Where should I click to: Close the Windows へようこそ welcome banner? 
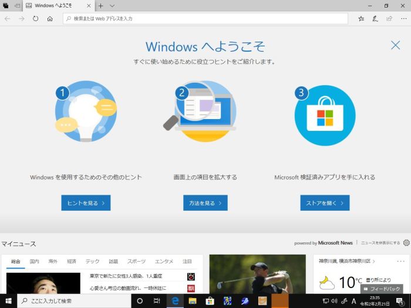pyautogui.click(x=395, y=45)
